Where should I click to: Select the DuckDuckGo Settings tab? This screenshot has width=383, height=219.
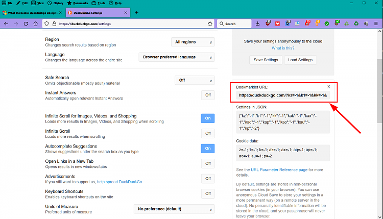[x=98, y=13]
